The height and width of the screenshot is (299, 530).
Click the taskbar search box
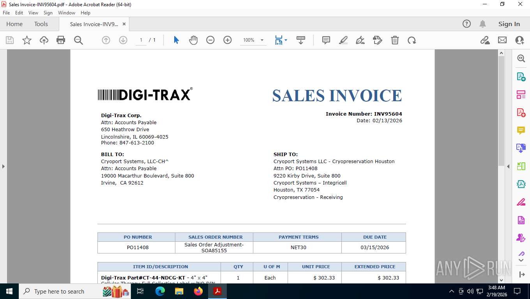pyautogui.click(x=74, y=291)
